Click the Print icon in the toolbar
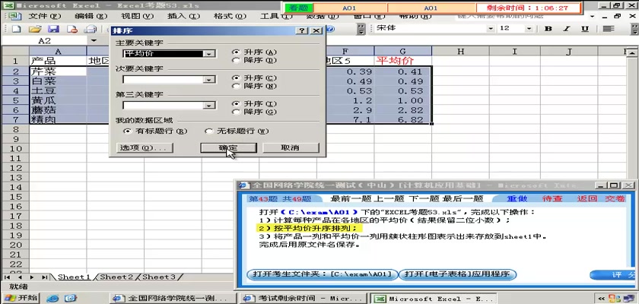This screenshot has width=639, height=304. coord(90,29)
